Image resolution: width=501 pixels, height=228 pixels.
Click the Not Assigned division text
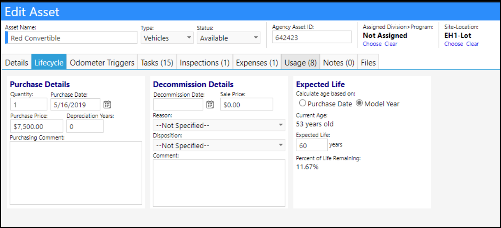pos(385,35)
